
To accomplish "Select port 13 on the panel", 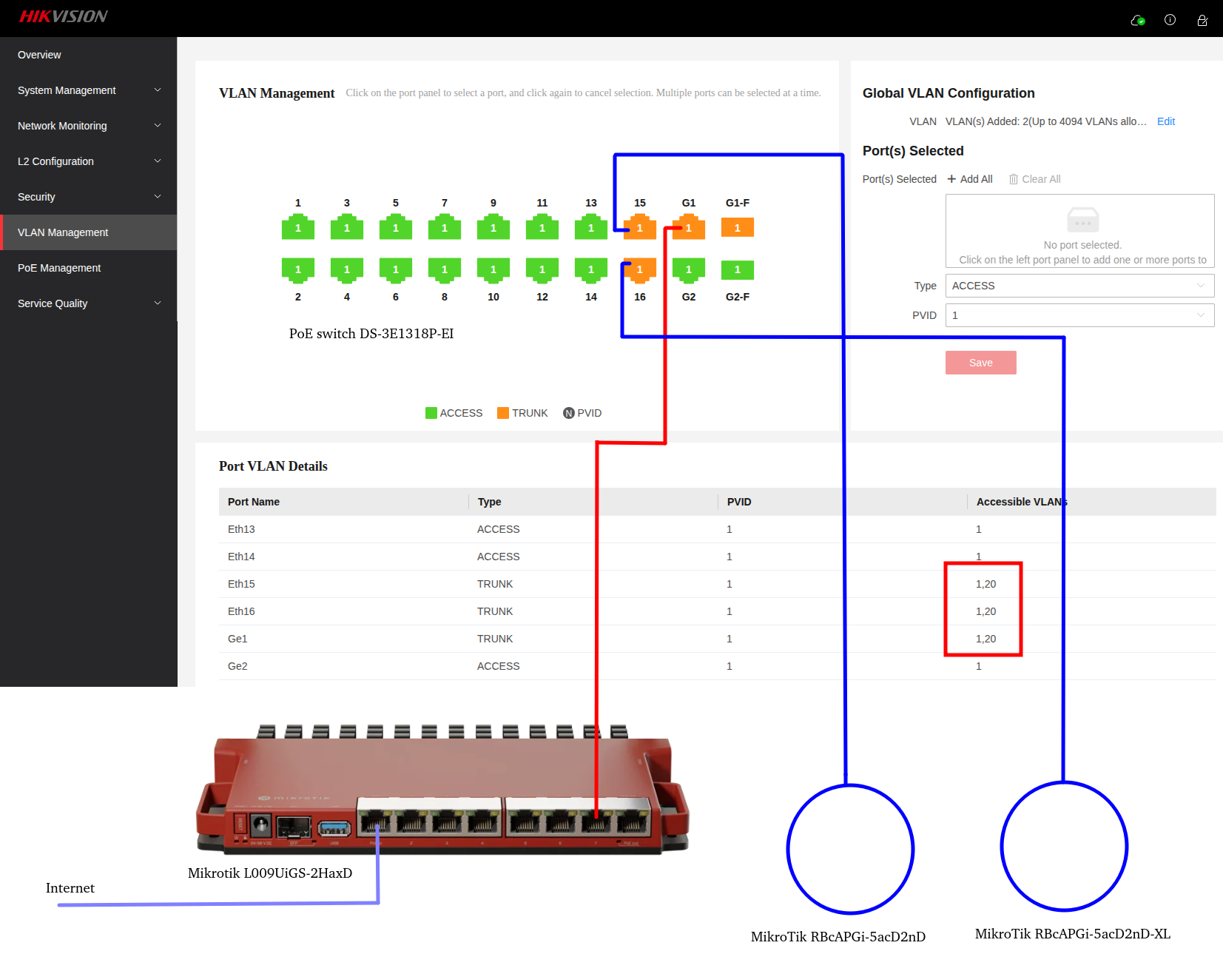I will (591, 227).
